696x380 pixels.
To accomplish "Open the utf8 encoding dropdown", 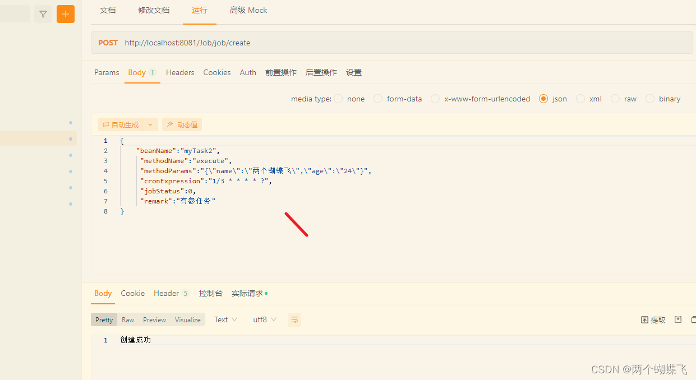I will pyautogui.click(x=265, y=319).
